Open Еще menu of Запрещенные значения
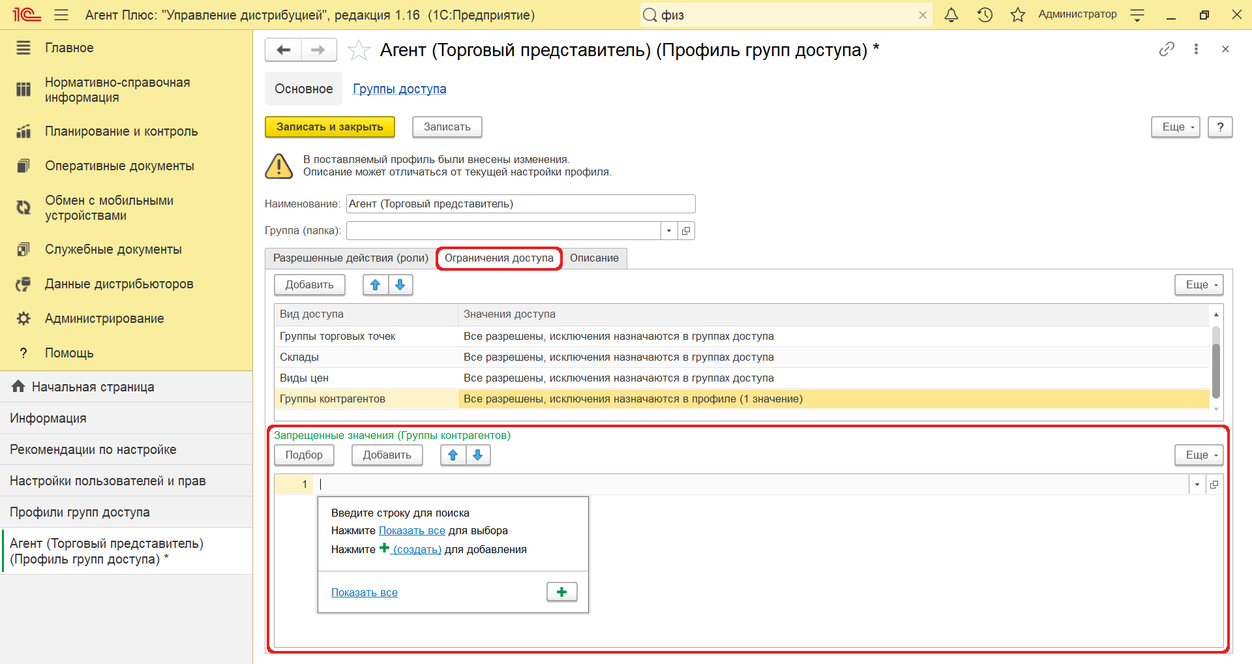1252x664 pixels. coord(1199,455)
